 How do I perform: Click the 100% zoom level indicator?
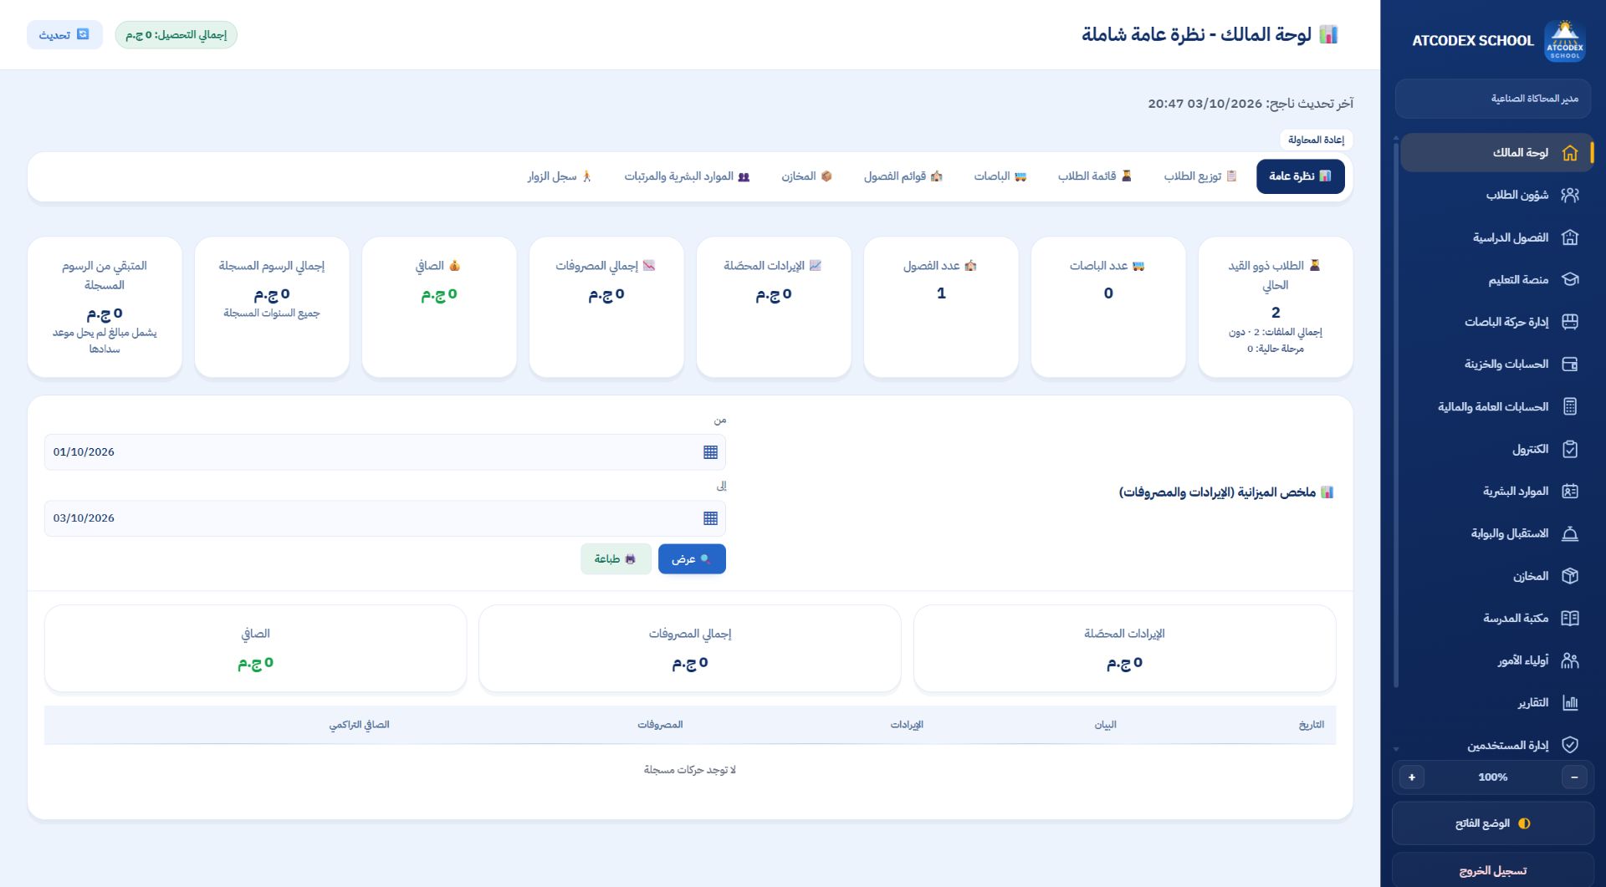pos(1493,777)
